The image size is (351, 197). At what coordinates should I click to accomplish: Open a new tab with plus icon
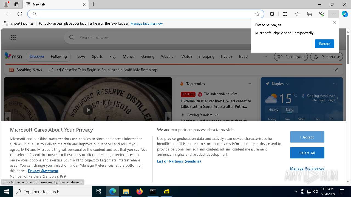(x=94, y=4)
